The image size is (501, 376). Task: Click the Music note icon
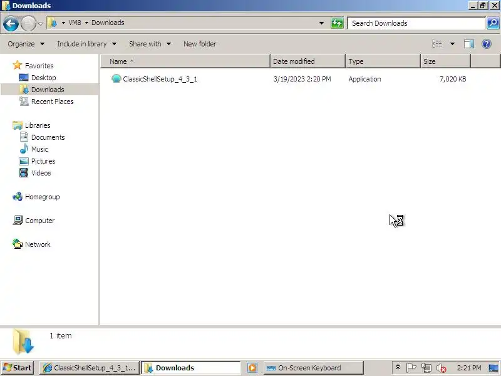tap(24, 149)
